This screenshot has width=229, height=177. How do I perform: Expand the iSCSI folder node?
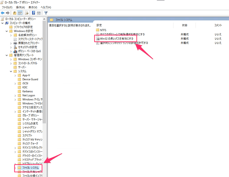point(15,83)
